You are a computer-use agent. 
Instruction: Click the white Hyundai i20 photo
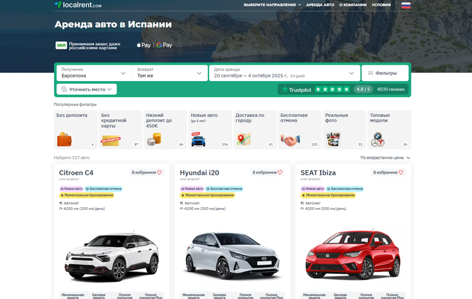[232, 255]
